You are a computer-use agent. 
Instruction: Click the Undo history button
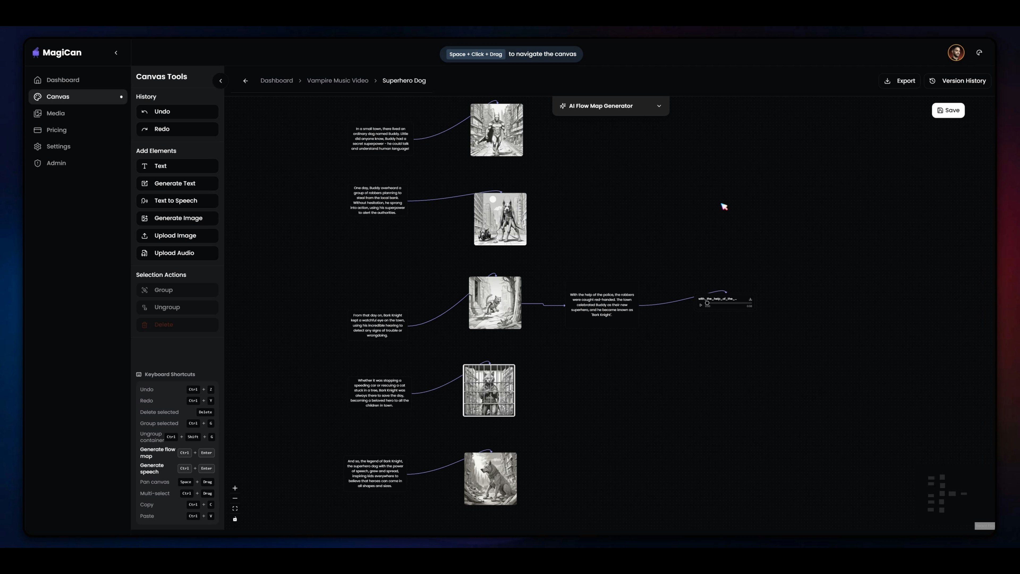(x=177, y=112)
